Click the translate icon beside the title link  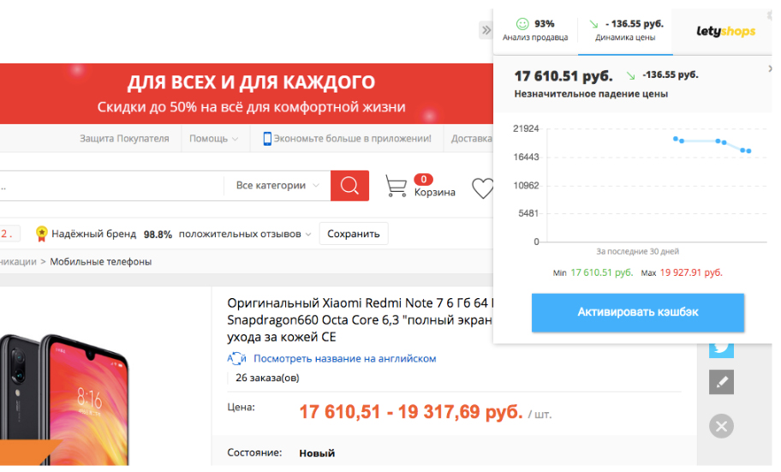[x=236, y=358]
